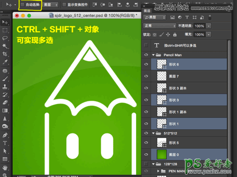Select the Gradient tool
This screenshot has height=177, width=237.
5,110
